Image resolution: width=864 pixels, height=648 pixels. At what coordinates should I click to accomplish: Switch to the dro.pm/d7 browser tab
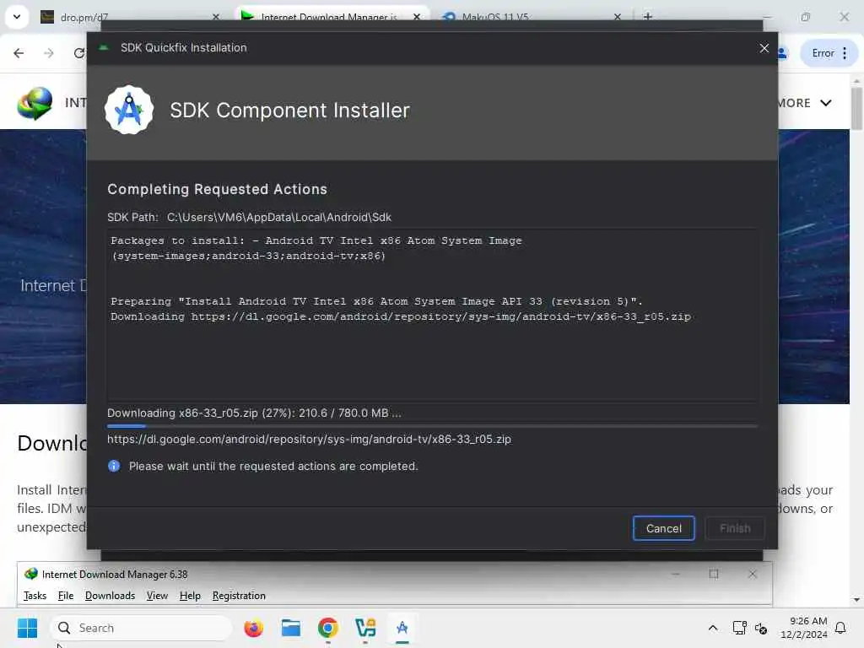coord(127,17)
